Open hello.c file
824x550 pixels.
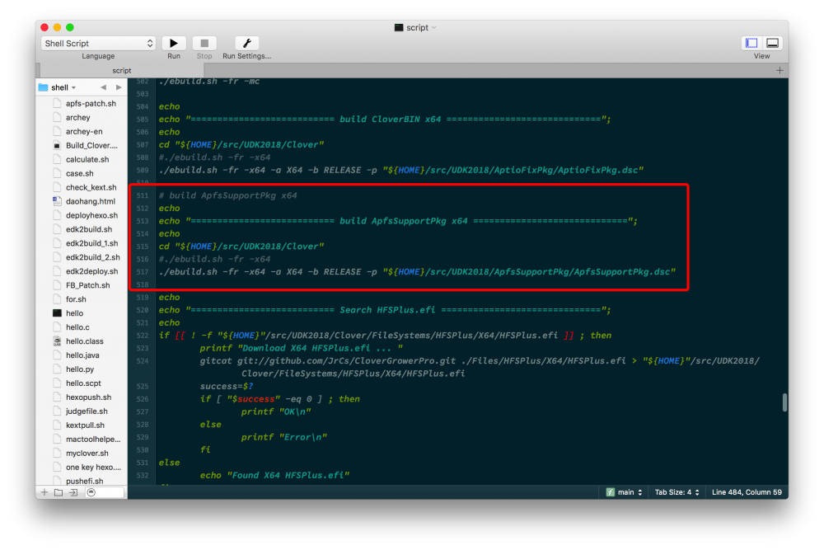77,327
